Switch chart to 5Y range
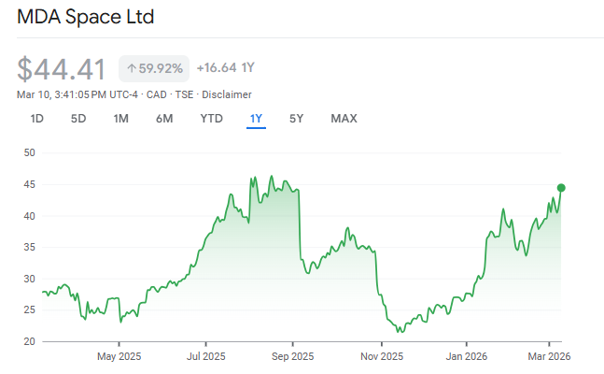This screenshot has height=374, width=604. (x=296, y=119)
